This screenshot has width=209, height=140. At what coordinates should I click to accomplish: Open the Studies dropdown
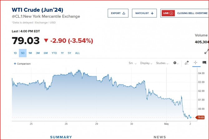tap(162, 63)
